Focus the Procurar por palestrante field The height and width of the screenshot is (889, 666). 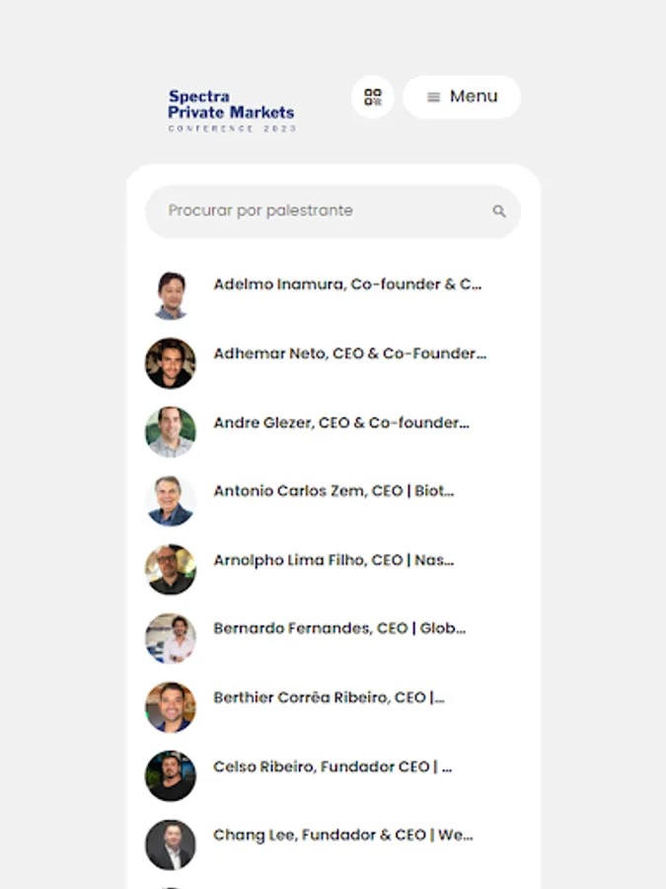[x=333, y=211]
